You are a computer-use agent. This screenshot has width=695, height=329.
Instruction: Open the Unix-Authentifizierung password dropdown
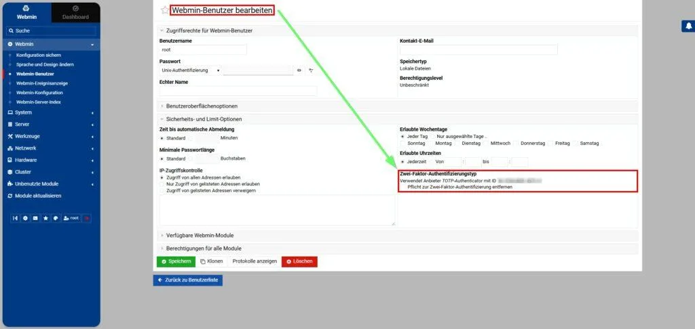[191, 70]
